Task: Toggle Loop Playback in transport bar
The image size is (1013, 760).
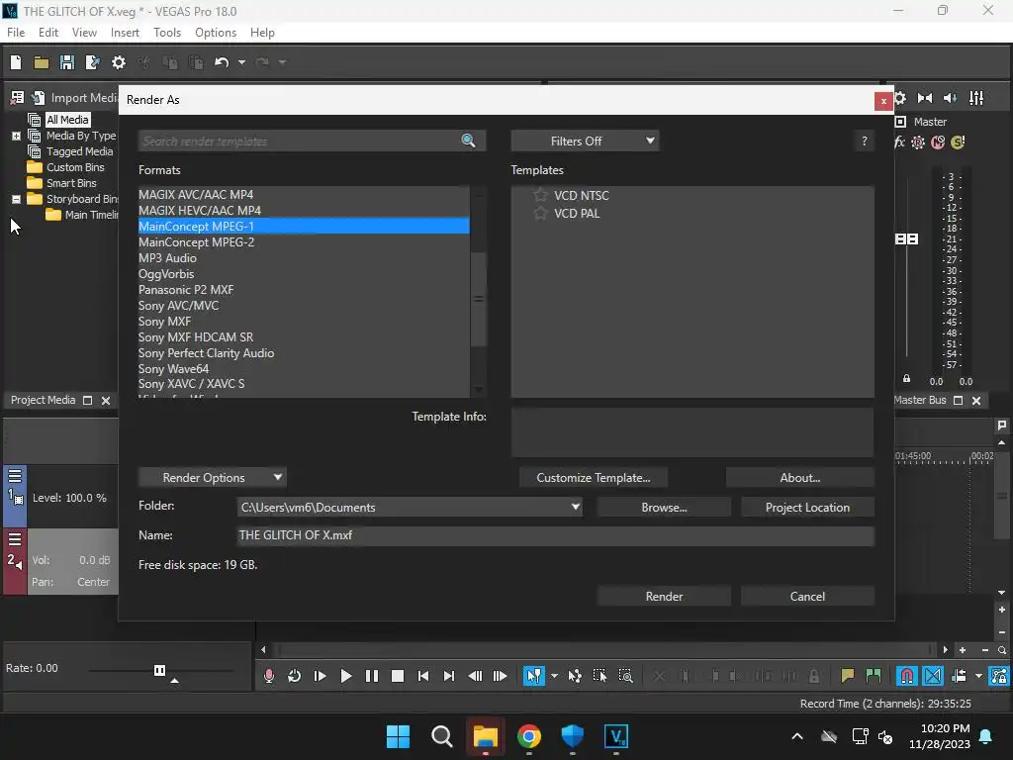Action: (294, 676)
